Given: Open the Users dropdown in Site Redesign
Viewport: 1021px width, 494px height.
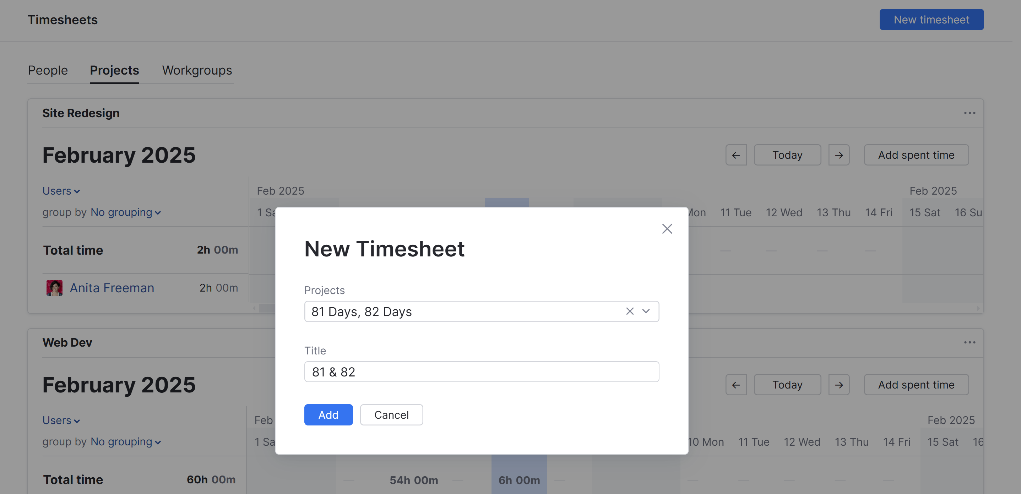Looking at the screenshot, I should [61, 191].
